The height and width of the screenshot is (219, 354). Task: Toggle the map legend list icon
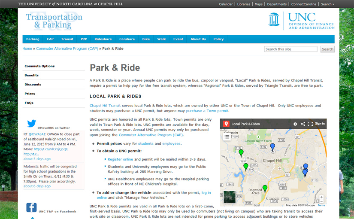pos(227,137)
